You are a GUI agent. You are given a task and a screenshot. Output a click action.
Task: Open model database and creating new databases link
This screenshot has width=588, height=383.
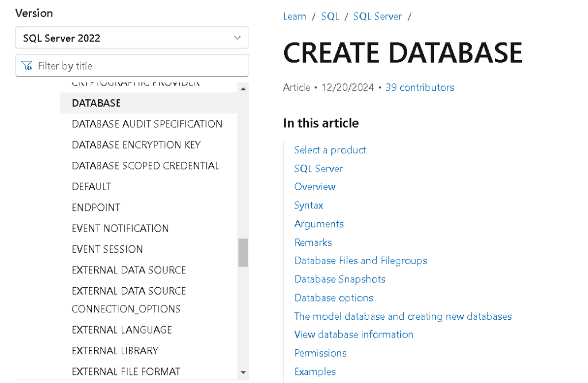tap(403, 316)
